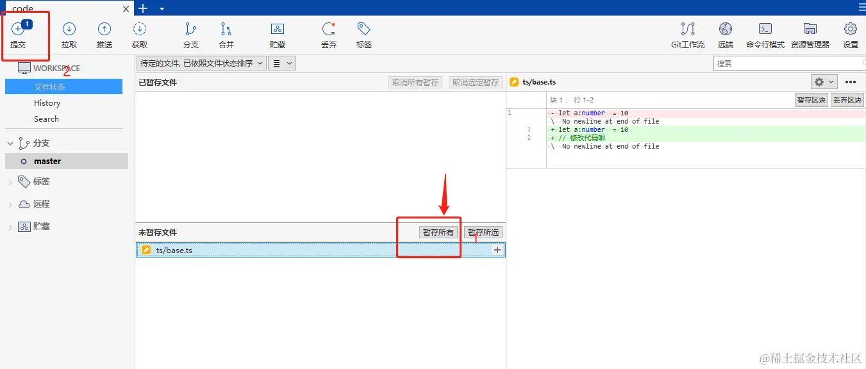
Task: Click the 已暂存文件 panel header
Action: (x=158, y=82)
